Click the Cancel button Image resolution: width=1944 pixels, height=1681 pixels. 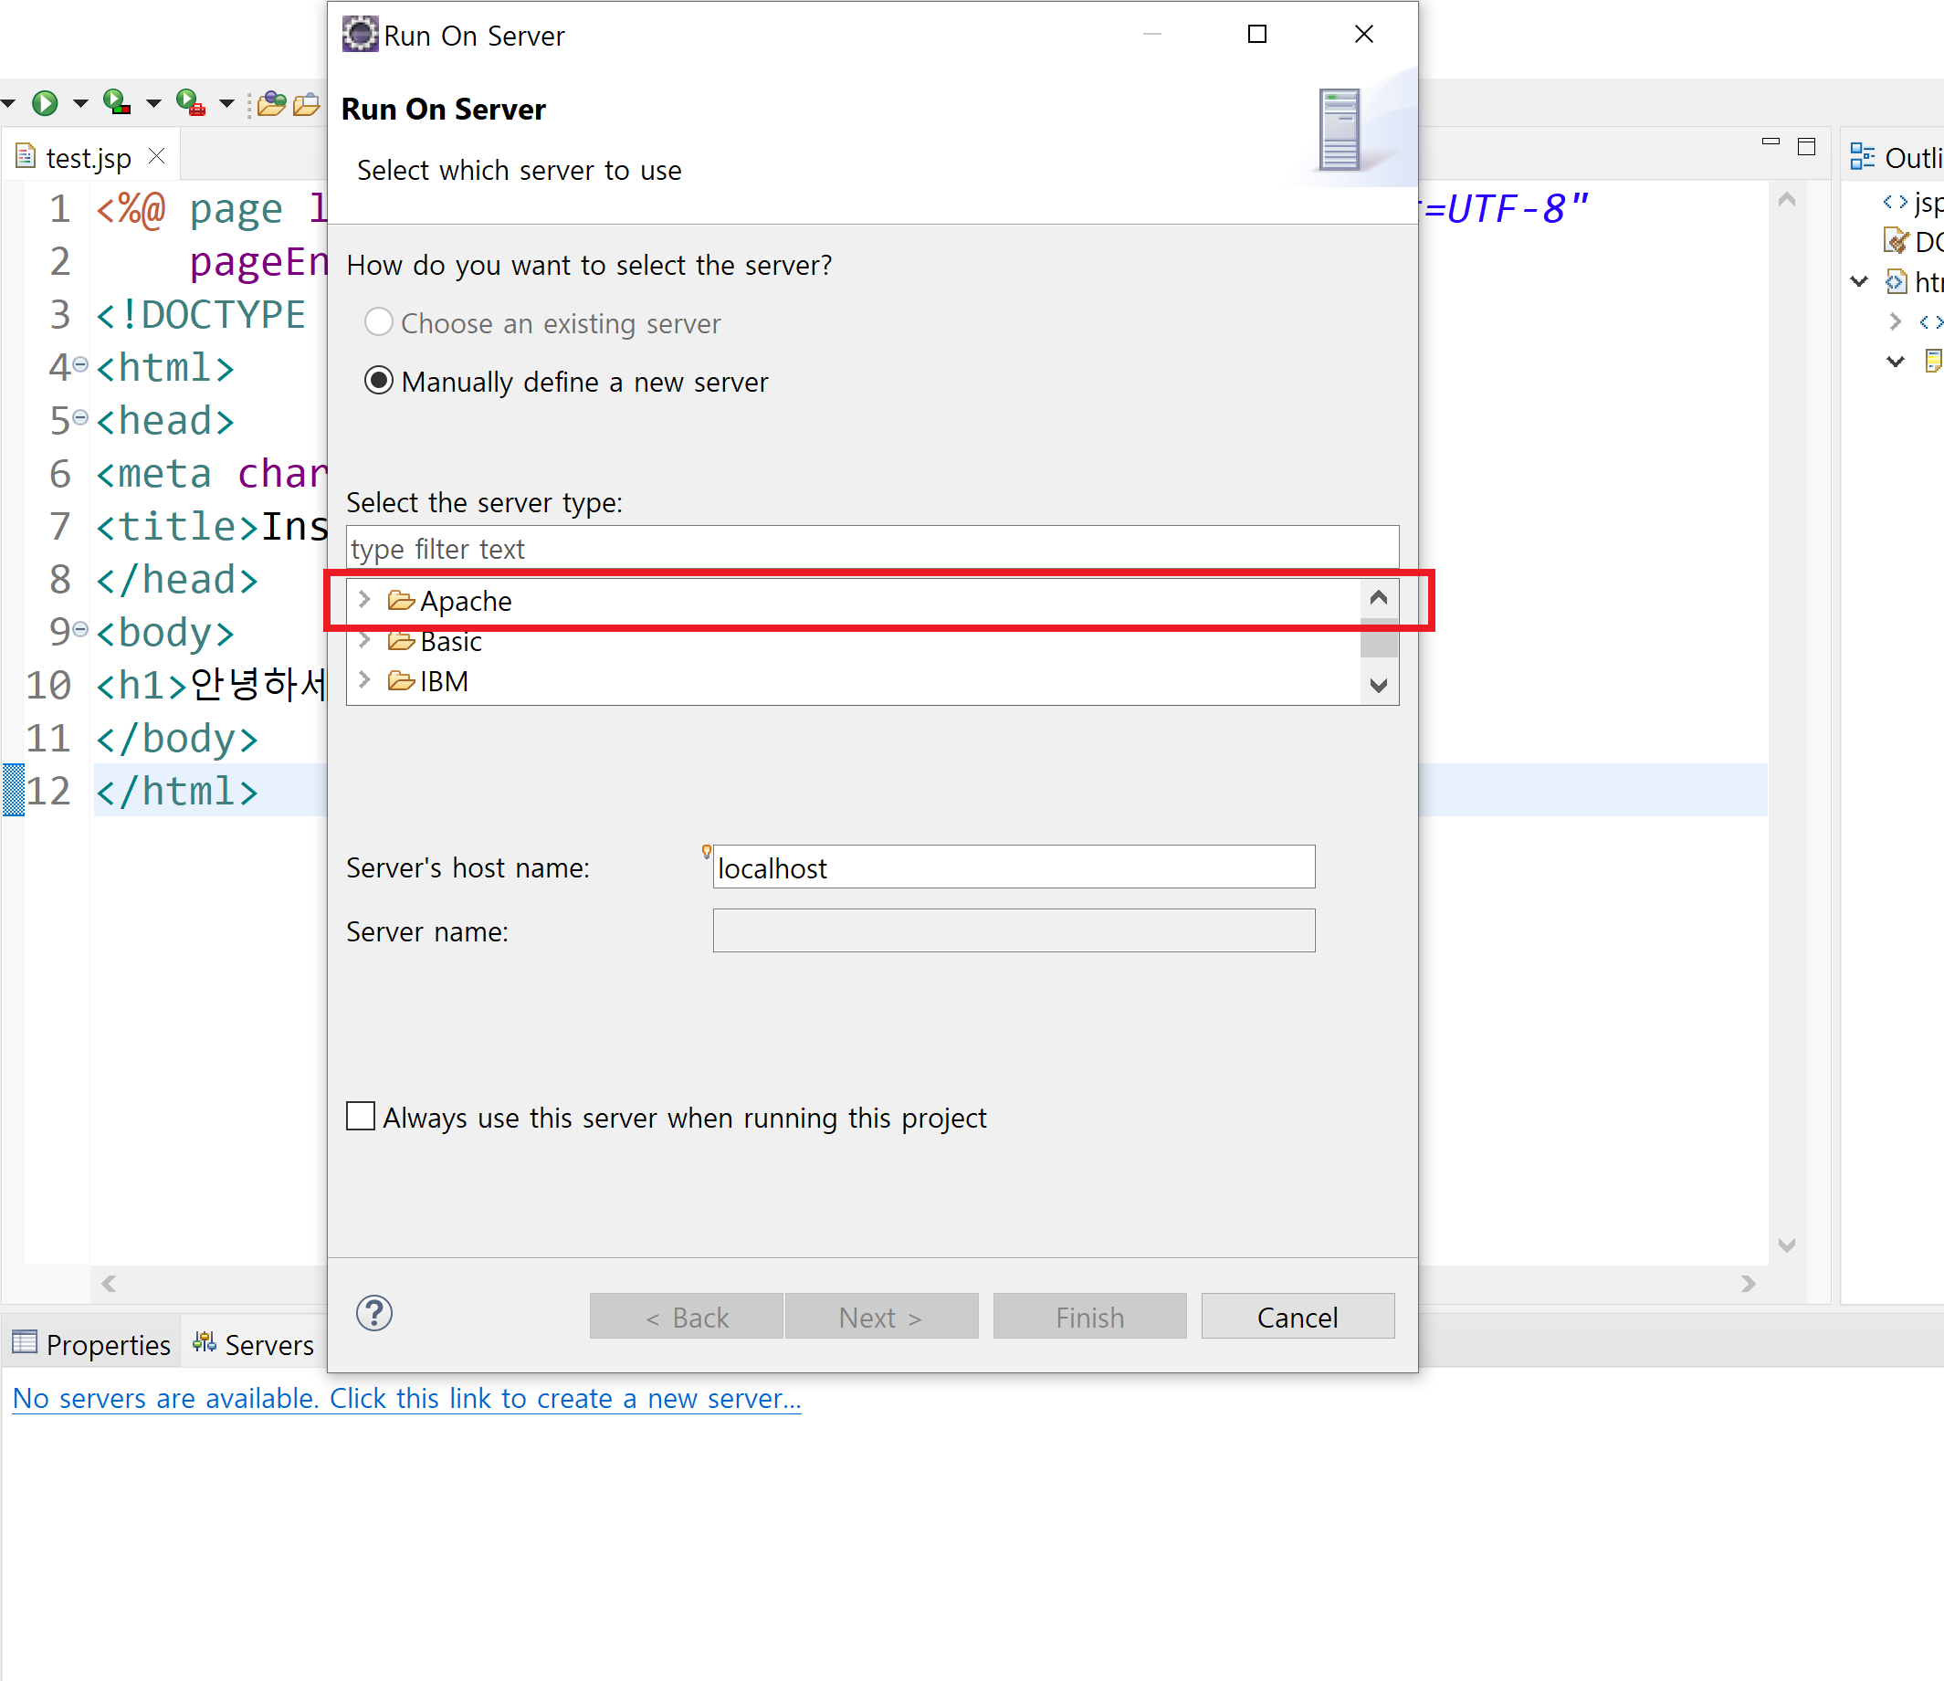(x=1297, y=1317)
